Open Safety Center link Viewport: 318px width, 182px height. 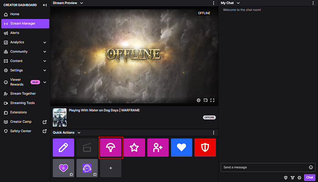pyautogui.click(x=21, y=131)
